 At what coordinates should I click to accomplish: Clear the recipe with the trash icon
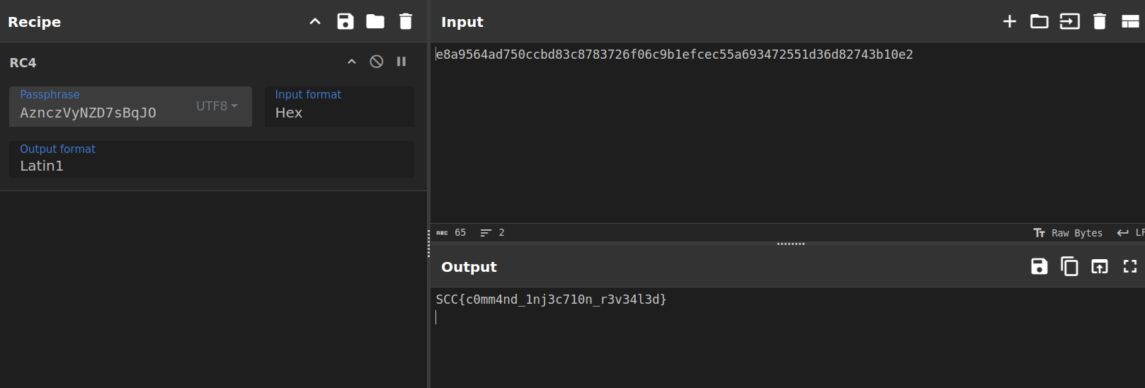tap(406, 21)
